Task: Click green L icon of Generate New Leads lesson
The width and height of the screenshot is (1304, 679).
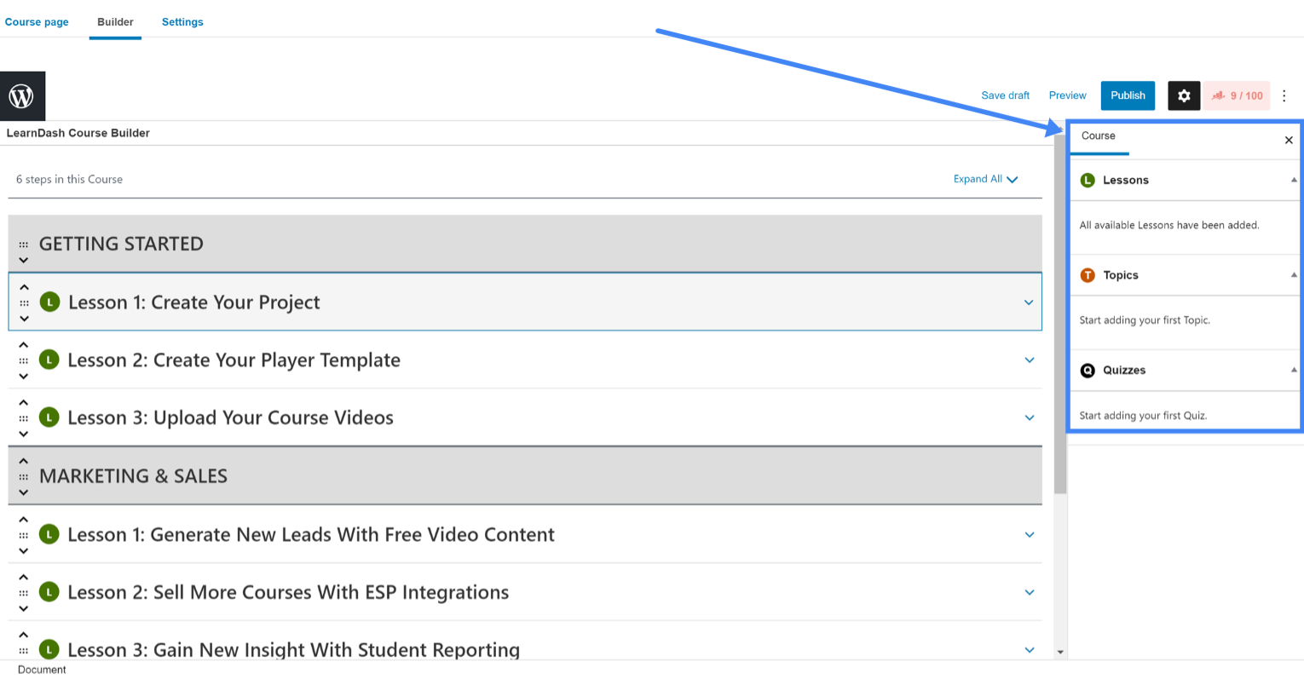Action: [x=49, y=534]
